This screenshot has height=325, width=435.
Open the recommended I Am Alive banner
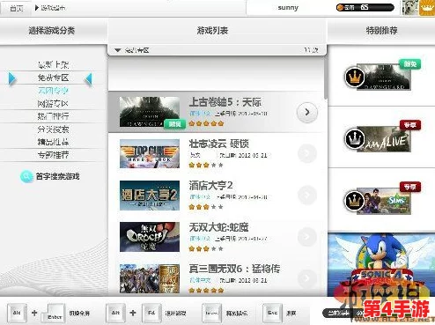(x=383, y=139)
